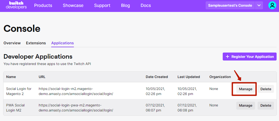Open Sampleusertest's Console button

230,6
